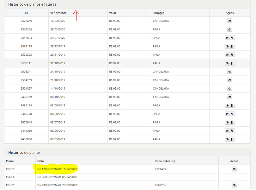Click charge ID 2562256 in the plan history table
The height and width of the screenshot is (190, 256).
(160, 185)
